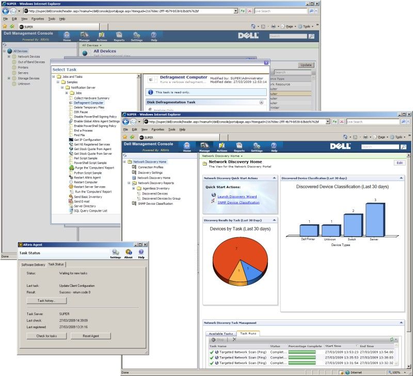Click Help icon in back console window
The height and width of the screenshot is (376, 413).
coord(154,36)
